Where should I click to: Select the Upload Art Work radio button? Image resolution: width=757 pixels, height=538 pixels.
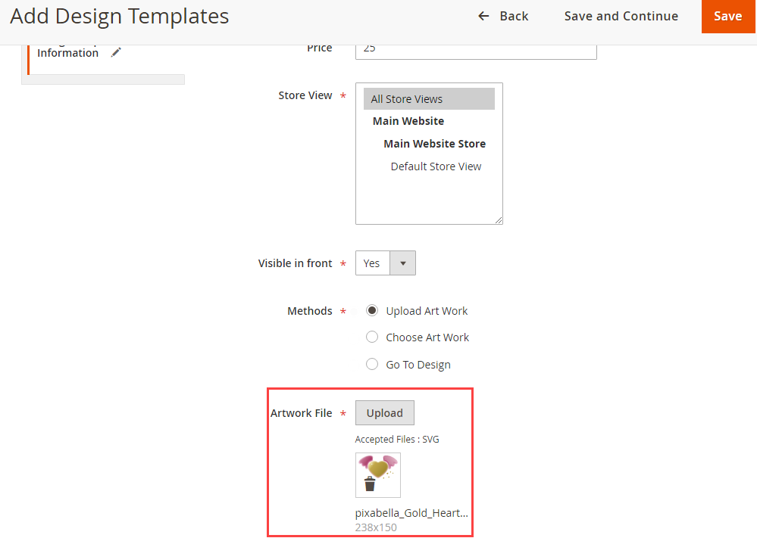click(372, 311)
